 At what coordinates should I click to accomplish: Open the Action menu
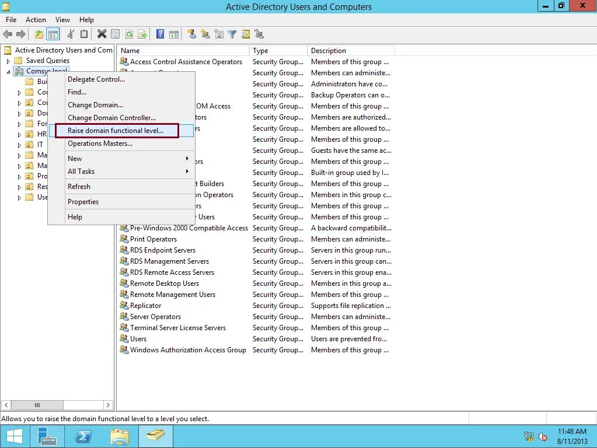(x=36, y=20)
